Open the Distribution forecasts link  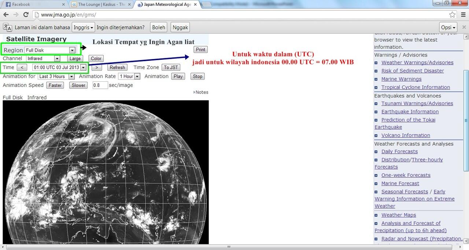395,160
